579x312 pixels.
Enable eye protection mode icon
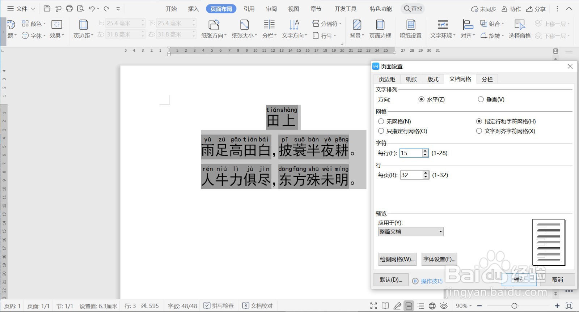click(444, 306)
